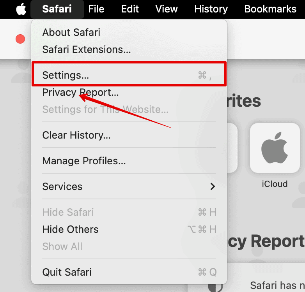This screenshot has height=292, width=305.
Task: Select Hide Others
Action: point(70,229)
